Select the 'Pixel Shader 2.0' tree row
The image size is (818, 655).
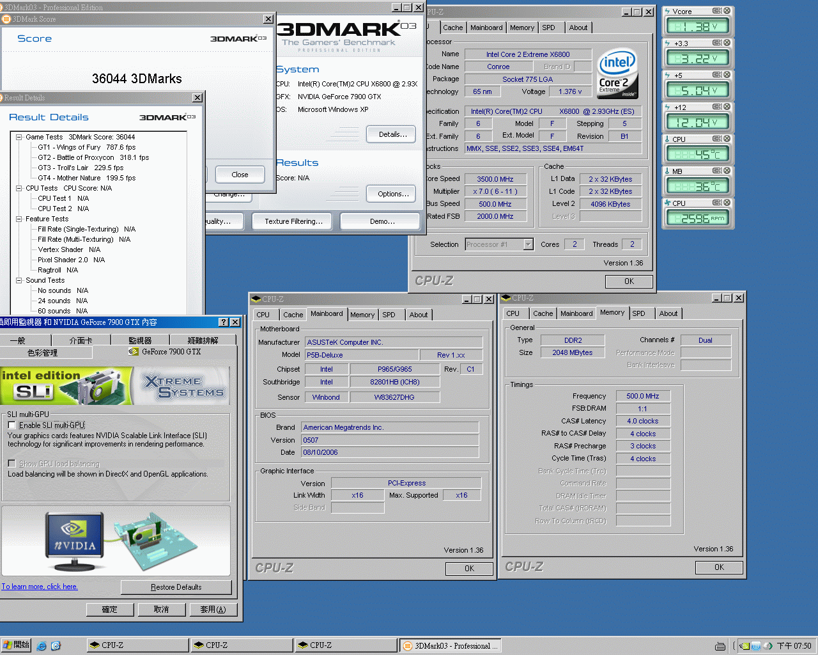point(71,260)
